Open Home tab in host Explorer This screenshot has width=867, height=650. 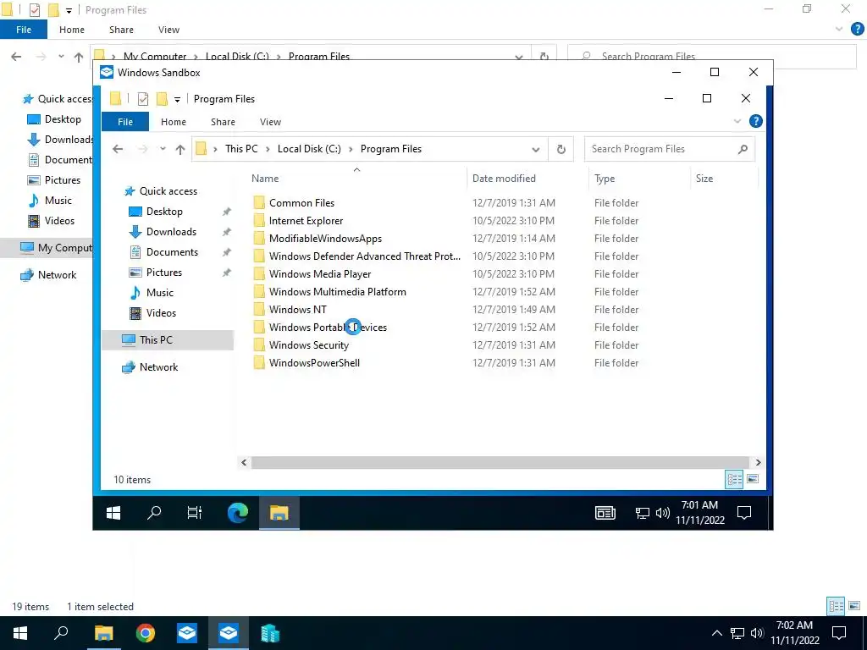tap(72, 30)
